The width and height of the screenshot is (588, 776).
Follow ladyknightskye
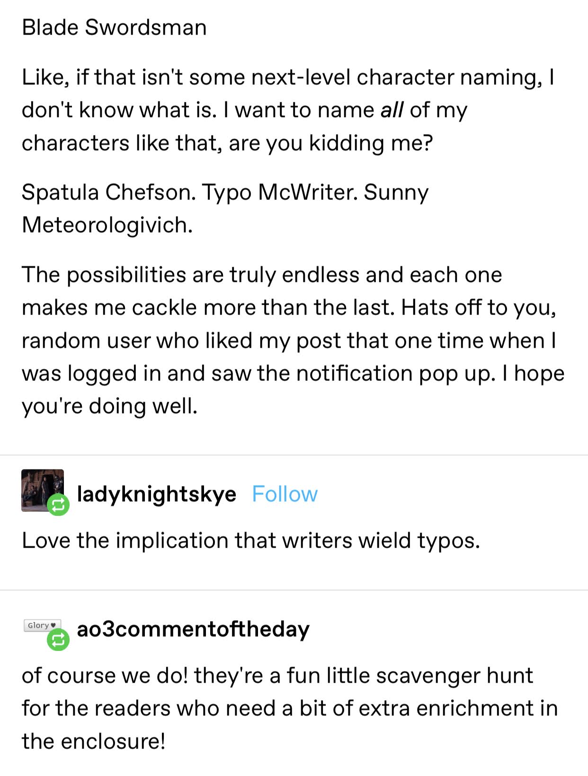pos(285,494)
